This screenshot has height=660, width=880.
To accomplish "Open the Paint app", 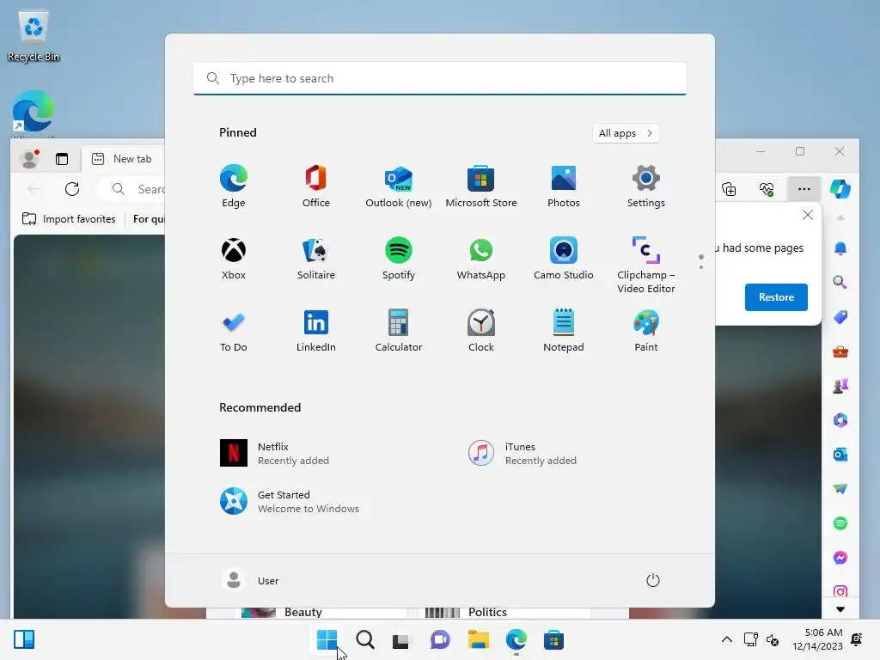I will (x=646, y=331).
